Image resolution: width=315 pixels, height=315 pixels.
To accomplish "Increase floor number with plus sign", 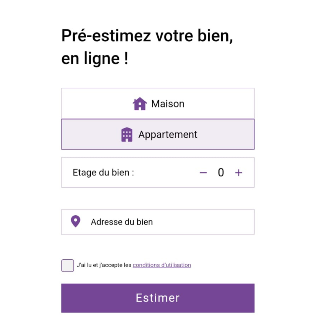I will click(239, 173).
